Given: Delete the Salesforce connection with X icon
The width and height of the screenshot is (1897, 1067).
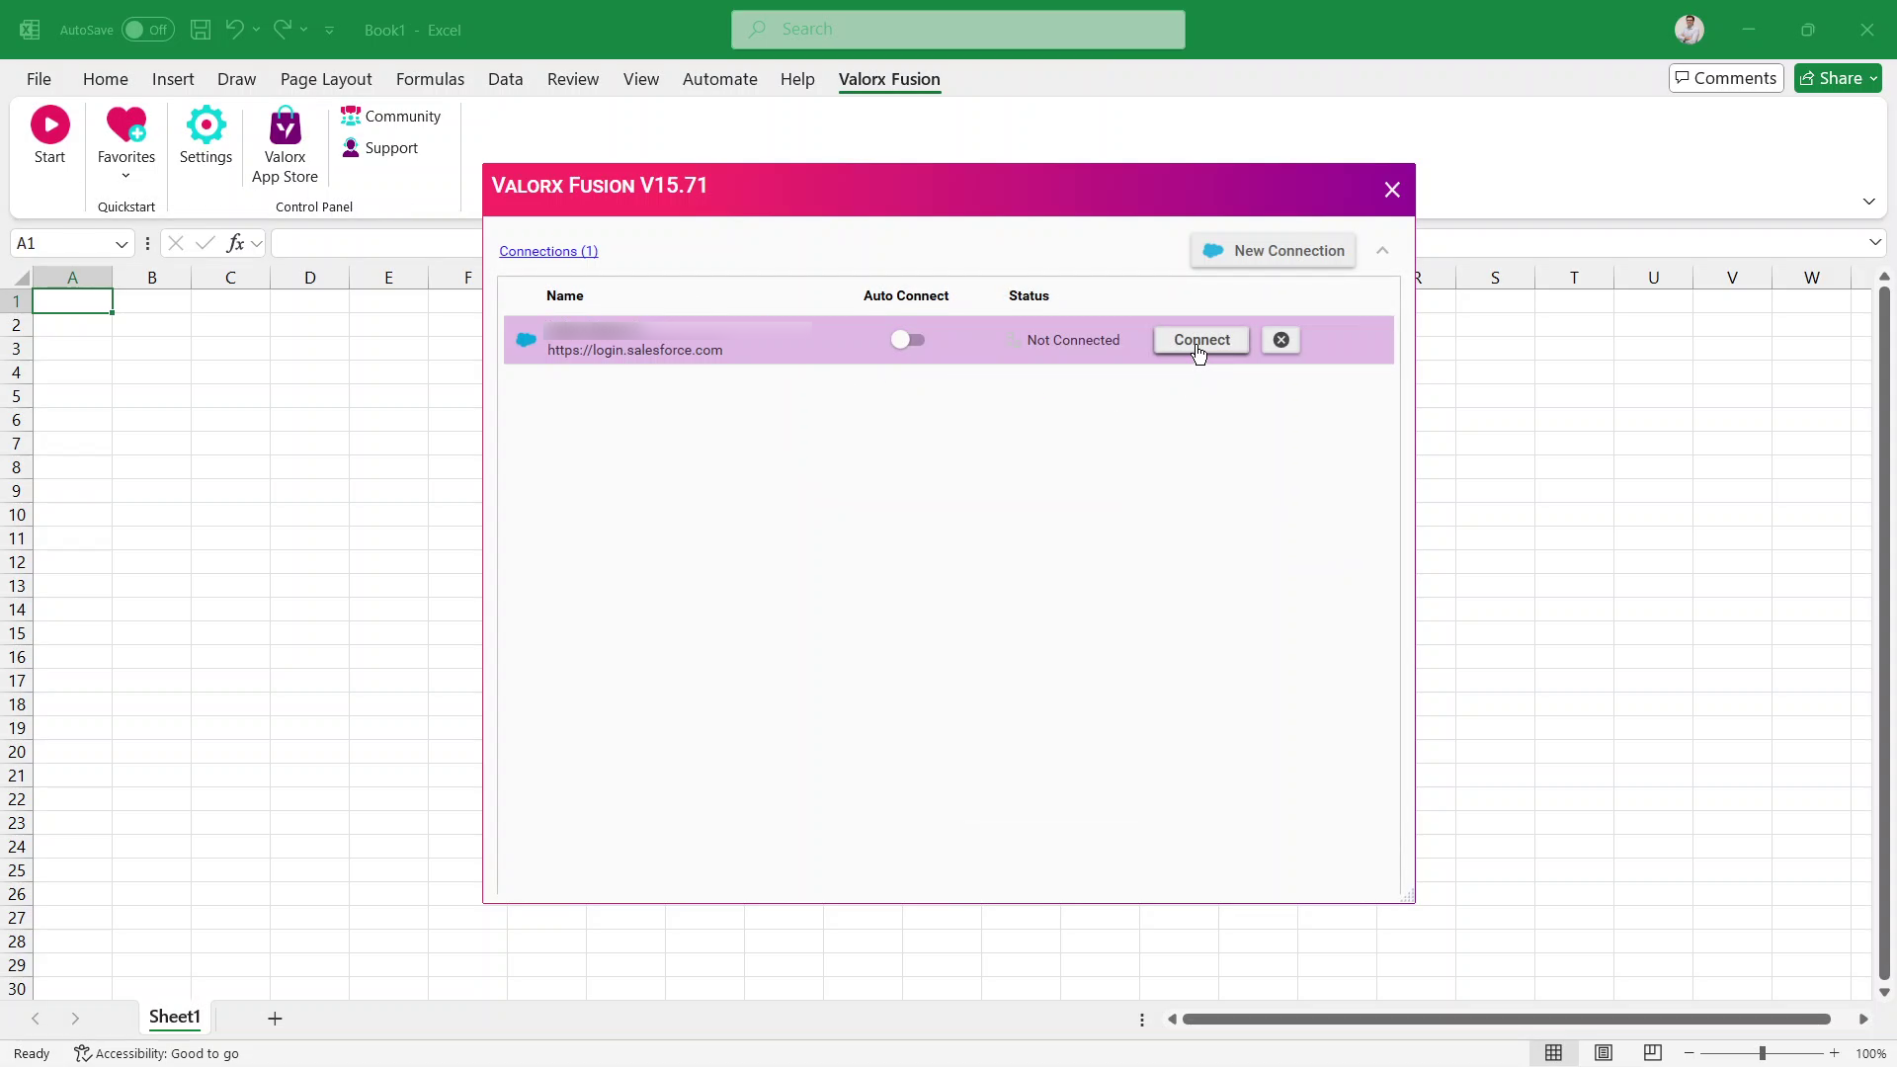Looking at the screenshot, I should pyautogui.click(x=1281, y=340).
